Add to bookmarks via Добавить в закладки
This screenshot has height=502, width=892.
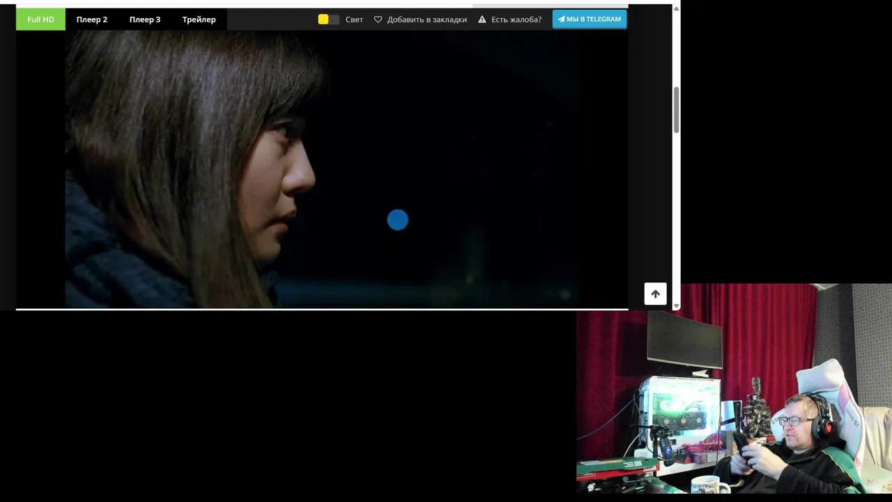click(426, 20)
